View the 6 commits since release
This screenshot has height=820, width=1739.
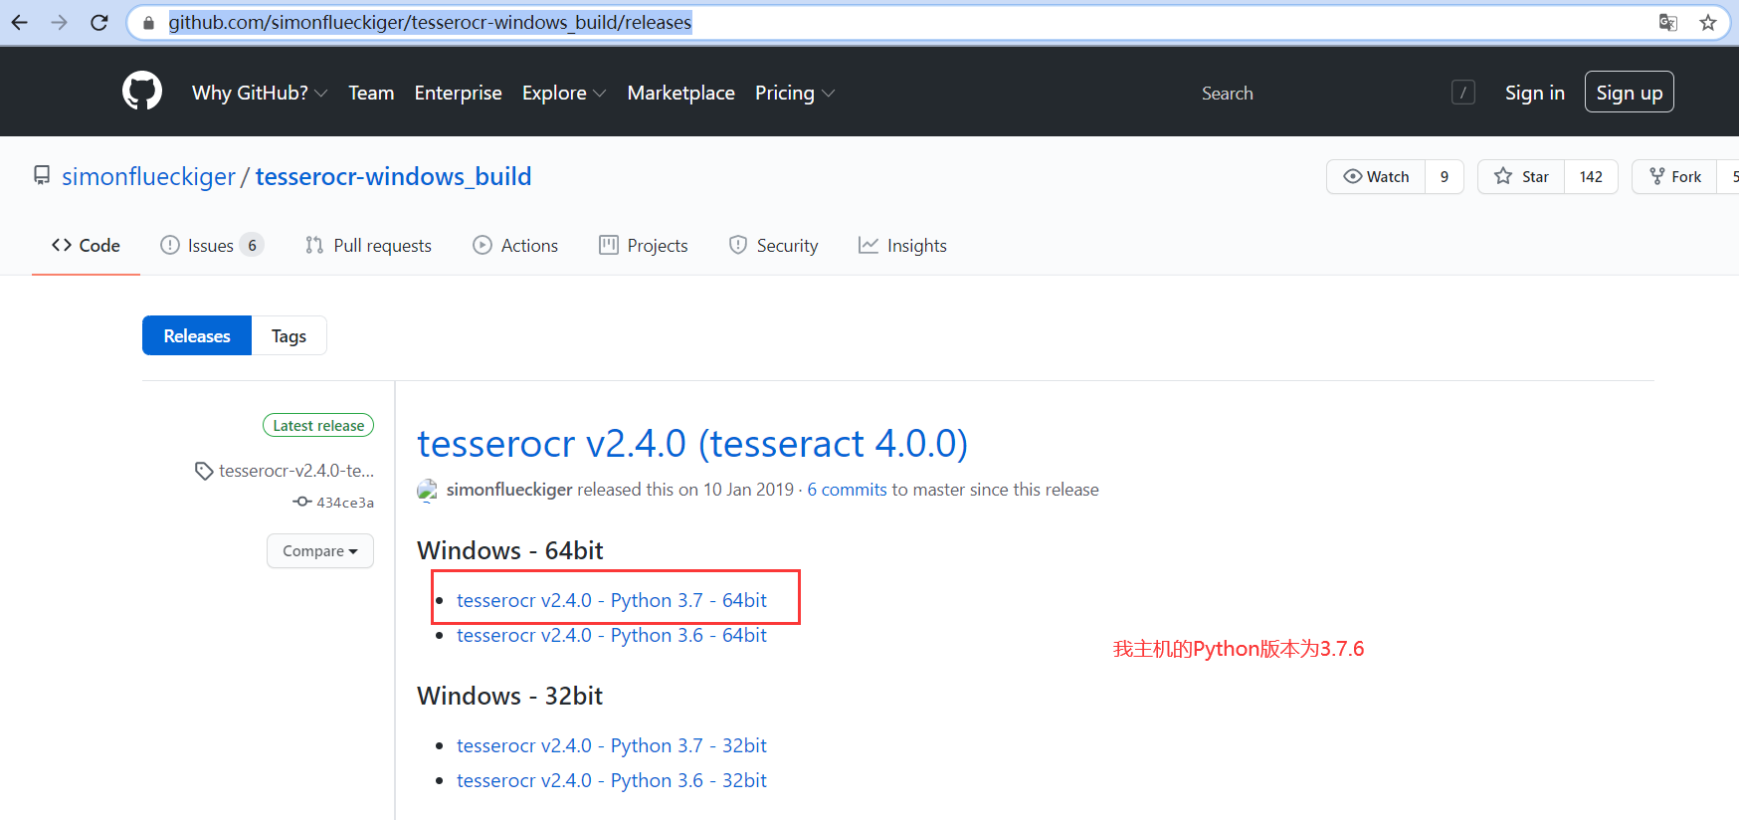point(847,490)
